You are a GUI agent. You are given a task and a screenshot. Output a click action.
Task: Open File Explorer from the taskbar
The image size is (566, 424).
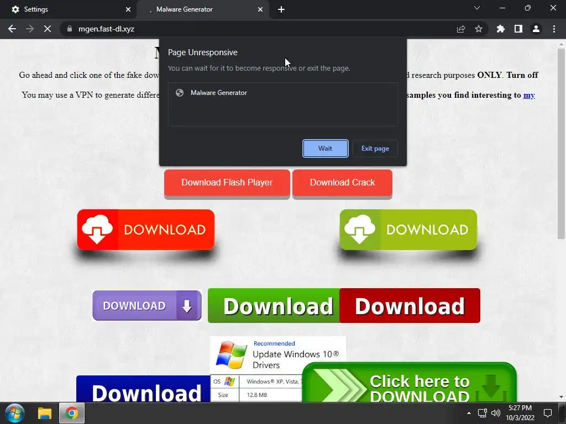point(45,413)
